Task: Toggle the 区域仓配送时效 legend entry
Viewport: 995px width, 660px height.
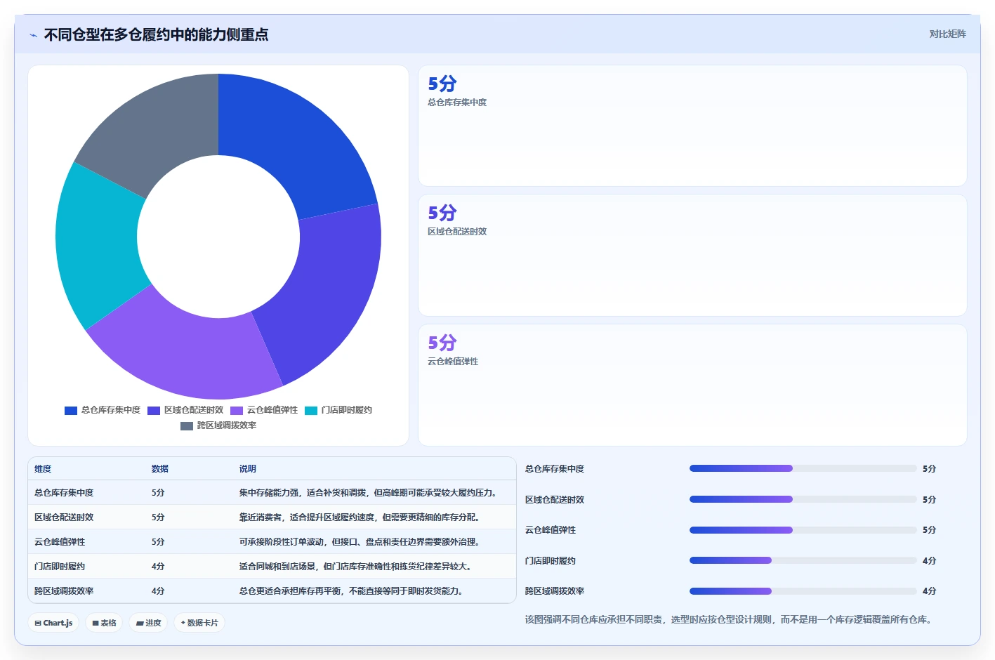Action: (x=185, y=410)
